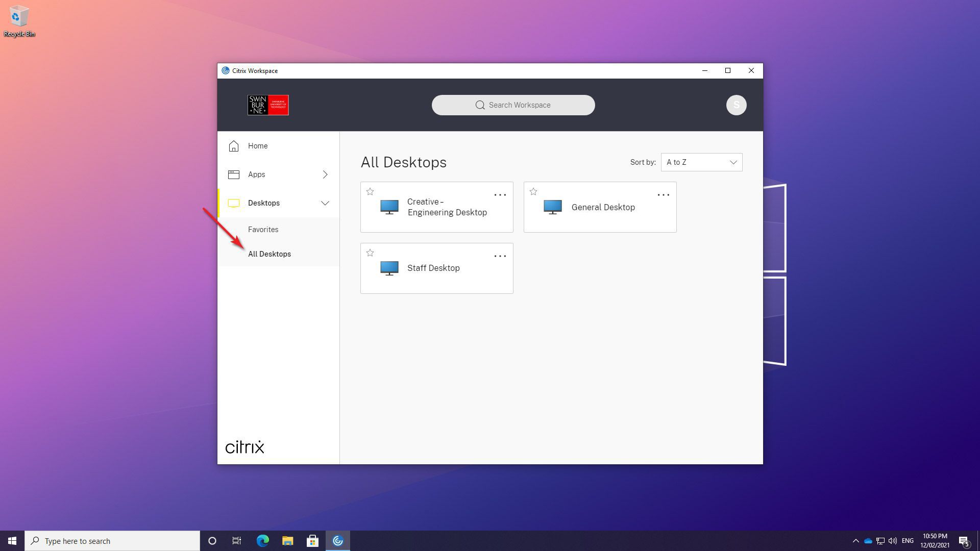Go to Home in the sidebar
Viewport: 980px width, 551px height.
258,146
